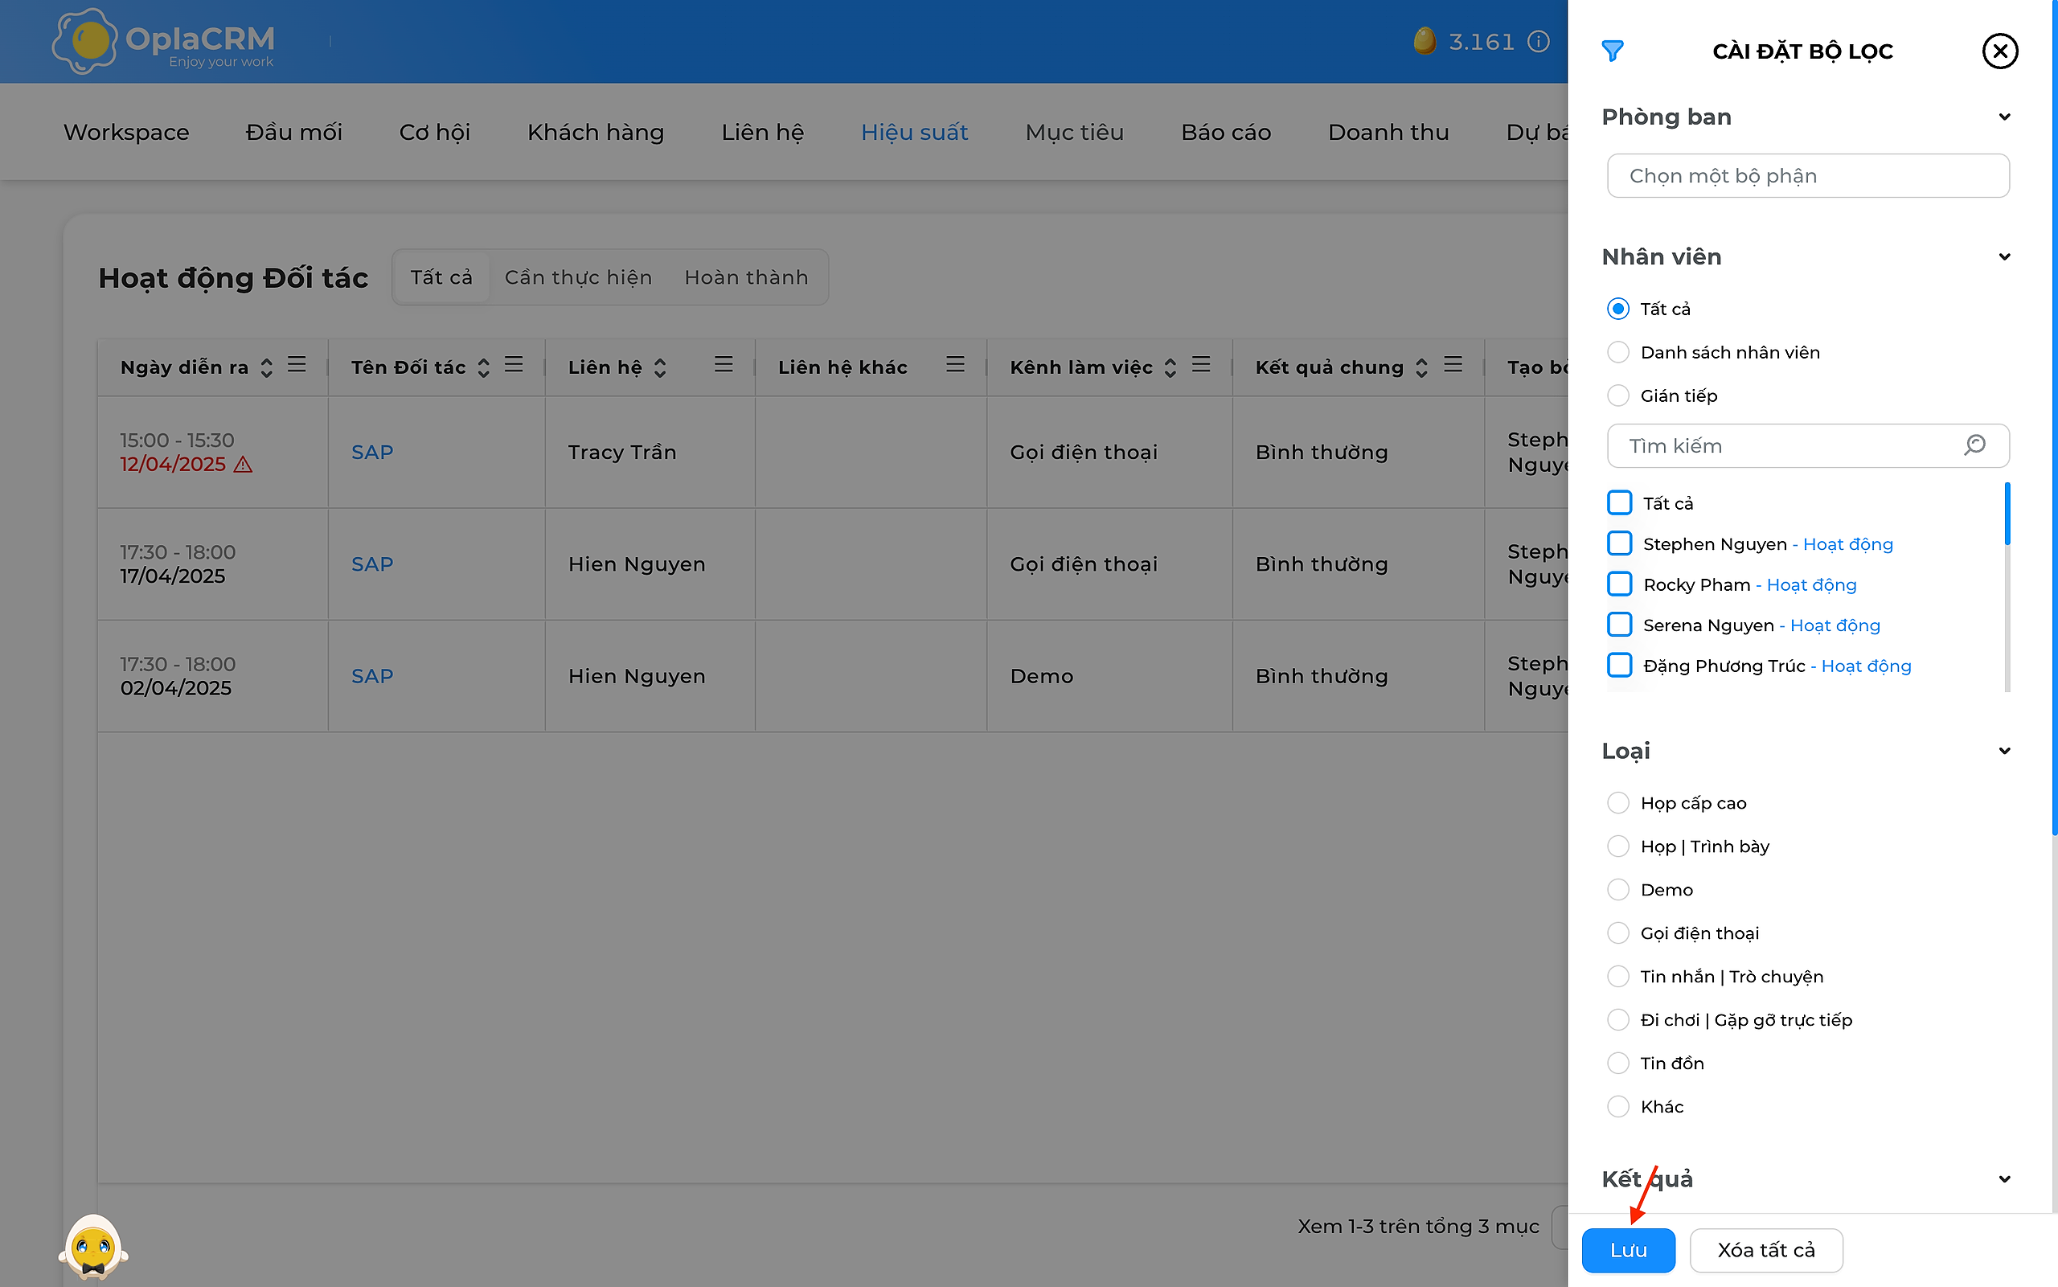Navigate to Khách hàng menu
This screenshot has width=2058, height=1287.
[596, 132]
